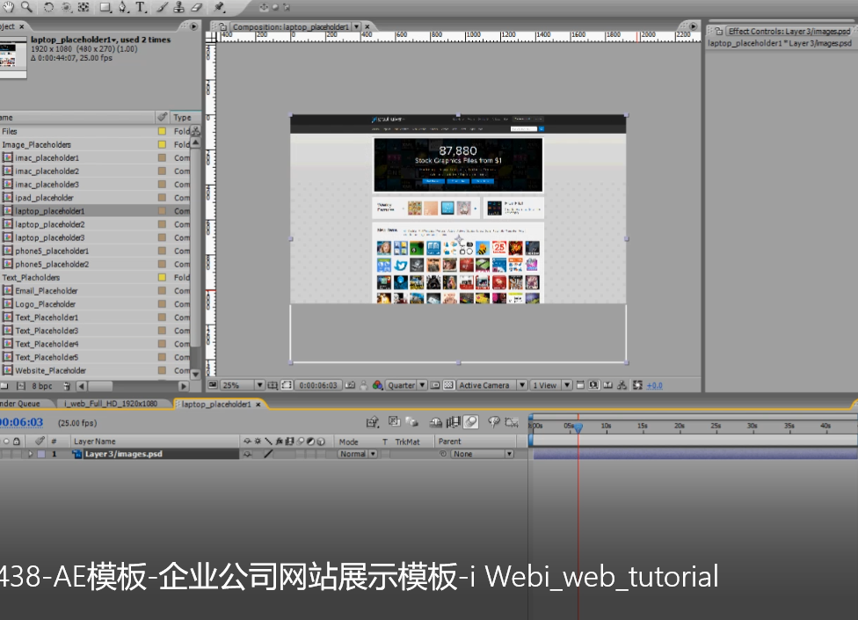The width and height of the screenshot is (858, 620).
Task: Open the composition flowchart icon
Action: click(622, 385)
